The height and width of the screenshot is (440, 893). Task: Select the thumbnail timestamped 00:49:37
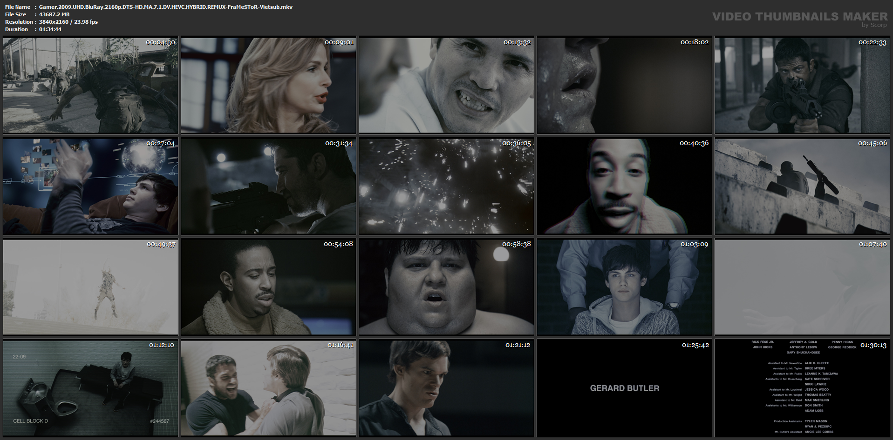tap(90, 287)
